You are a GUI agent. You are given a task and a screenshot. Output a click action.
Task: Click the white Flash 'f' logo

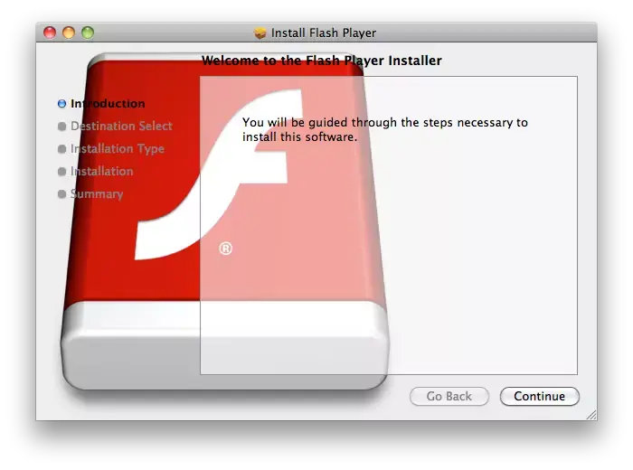pyautogui.click(x=219, y=174)
